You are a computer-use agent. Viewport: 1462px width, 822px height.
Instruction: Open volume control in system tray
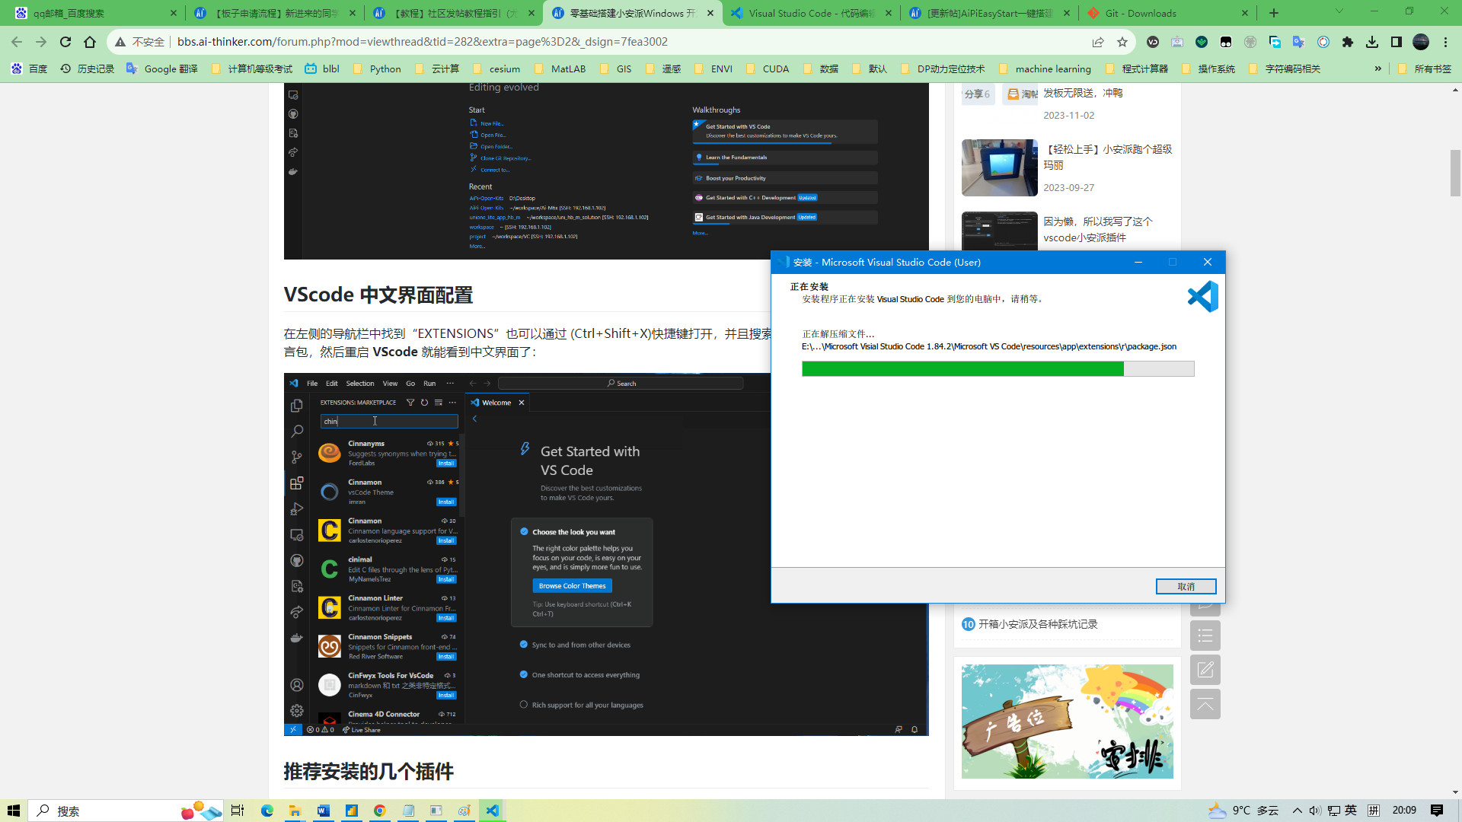[x=1315, y=811]
